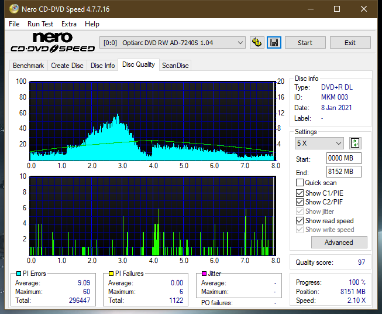382x314 pixels.
Task: Switch to the Create Disc tab
Action: [x=67, y=66]
